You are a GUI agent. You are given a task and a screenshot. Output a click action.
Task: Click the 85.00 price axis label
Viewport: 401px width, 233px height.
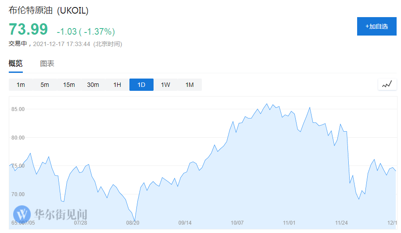click(x=18, y=109)
